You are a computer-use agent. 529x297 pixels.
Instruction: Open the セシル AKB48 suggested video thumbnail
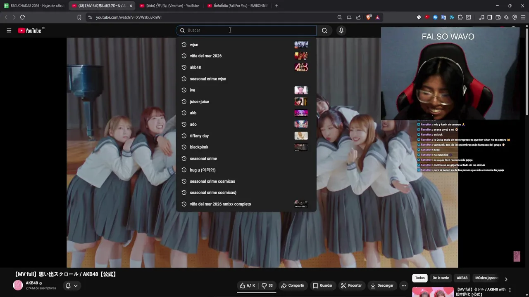pyautogui.click(x=433, y=292)
